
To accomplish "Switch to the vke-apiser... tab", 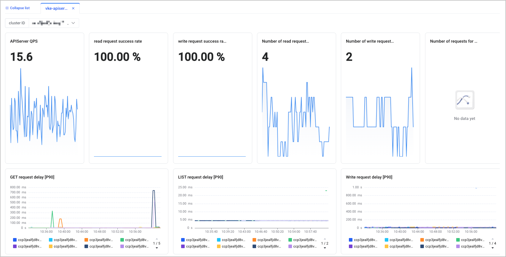I will pyautogui.click(x=56, y=8).
